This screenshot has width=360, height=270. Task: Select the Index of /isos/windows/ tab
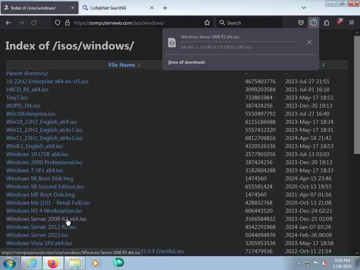(39, 8)
